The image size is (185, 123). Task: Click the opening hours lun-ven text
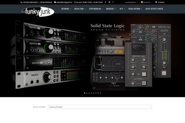pos(89,2)
